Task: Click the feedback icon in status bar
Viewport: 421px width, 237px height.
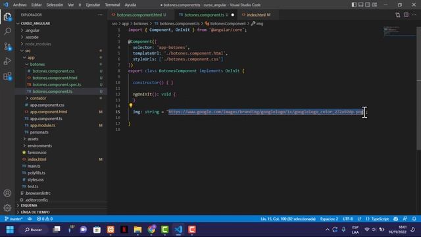Action: (x=405, y=219)
